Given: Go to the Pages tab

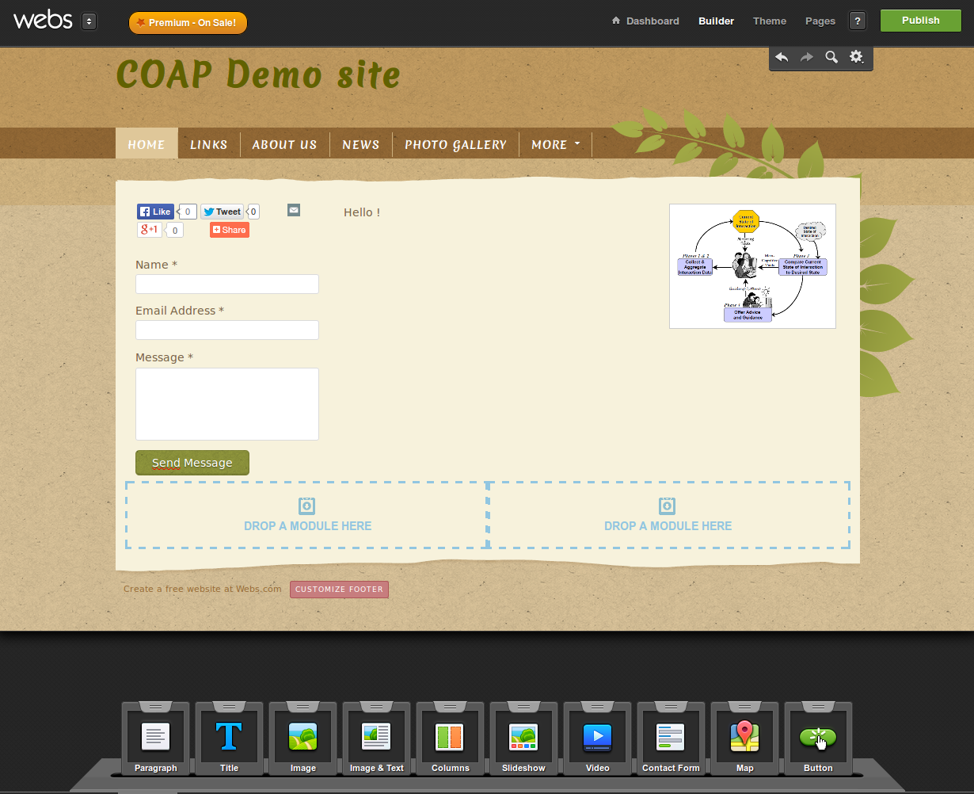Looking at the screenshot, I should pos(820,21).
